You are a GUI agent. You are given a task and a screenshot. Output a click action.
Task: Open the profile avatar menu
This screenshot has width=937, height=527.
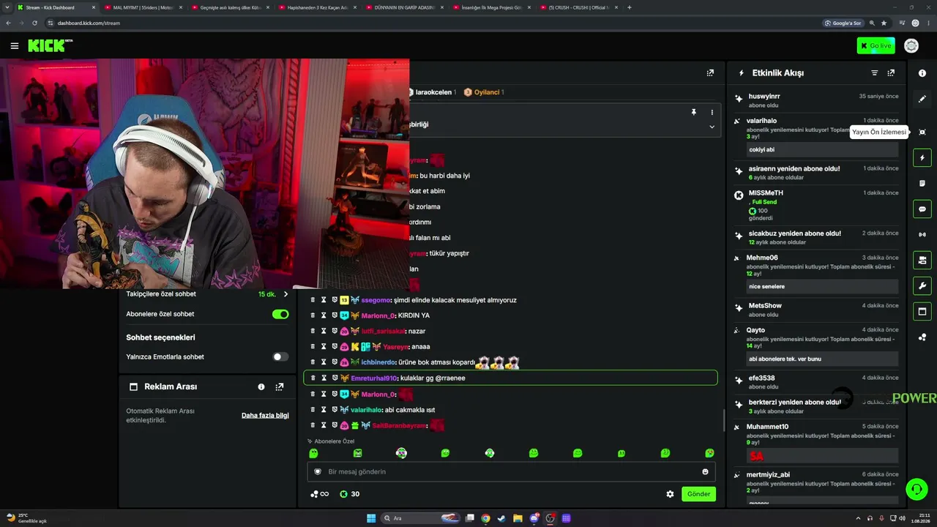click(x=911, y=45)
